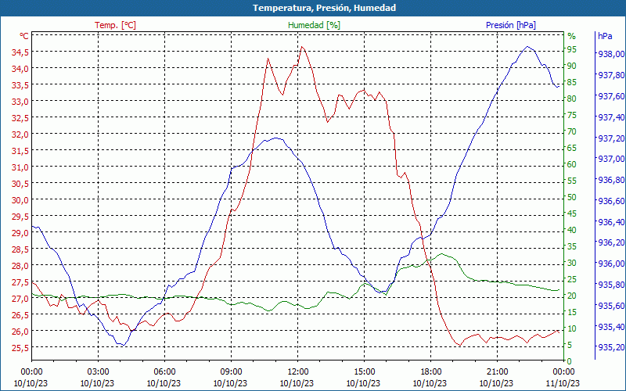Click the 26,5 temperature axis value
Image resolution: width=626 pixels, height=391 pixels.
point(19,315)
